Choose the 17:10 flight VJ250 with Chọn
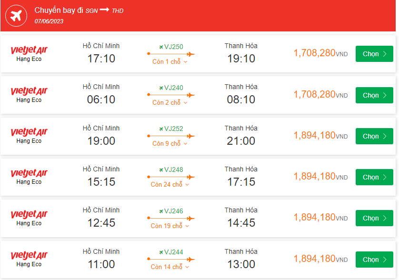Viewport: 399px width, 280px height. click(374, 54)
